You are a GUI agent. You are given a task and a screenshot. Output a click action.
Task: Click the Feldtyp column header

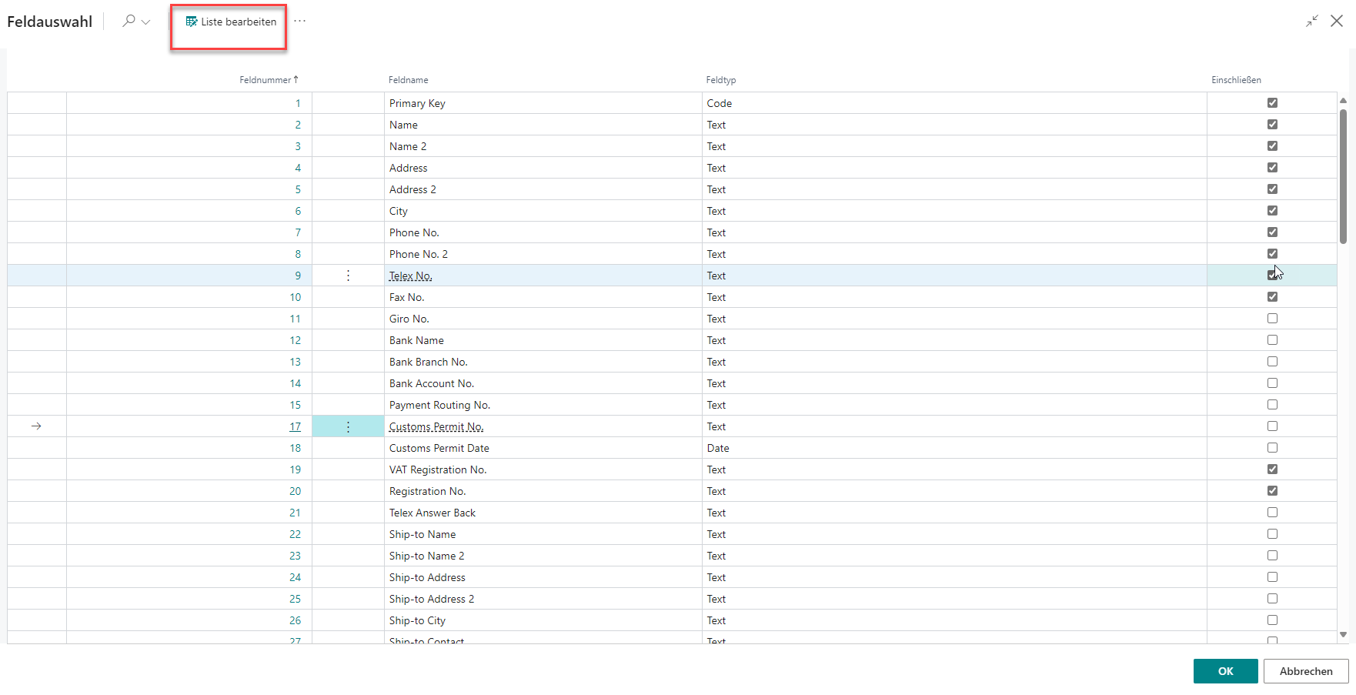721,80
